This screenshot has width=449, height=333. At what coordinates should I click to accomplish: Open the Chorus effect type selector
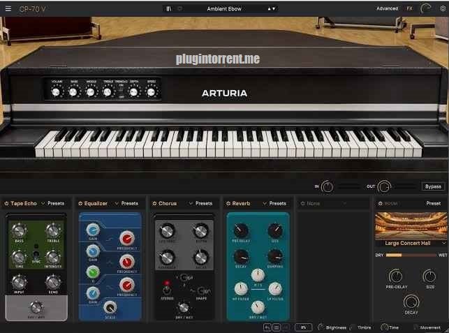(175, 204)
